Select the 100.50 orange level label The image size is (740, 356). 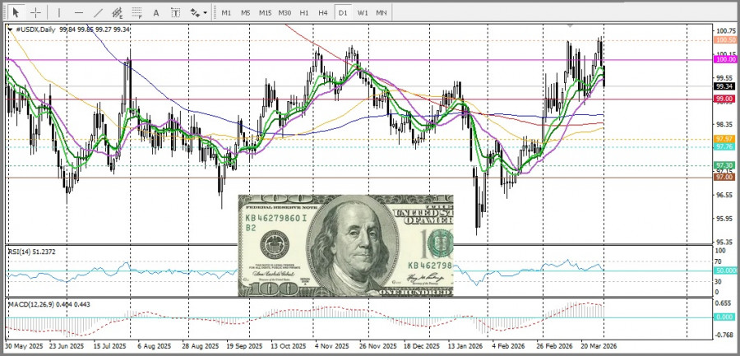(x=724, y=40)
